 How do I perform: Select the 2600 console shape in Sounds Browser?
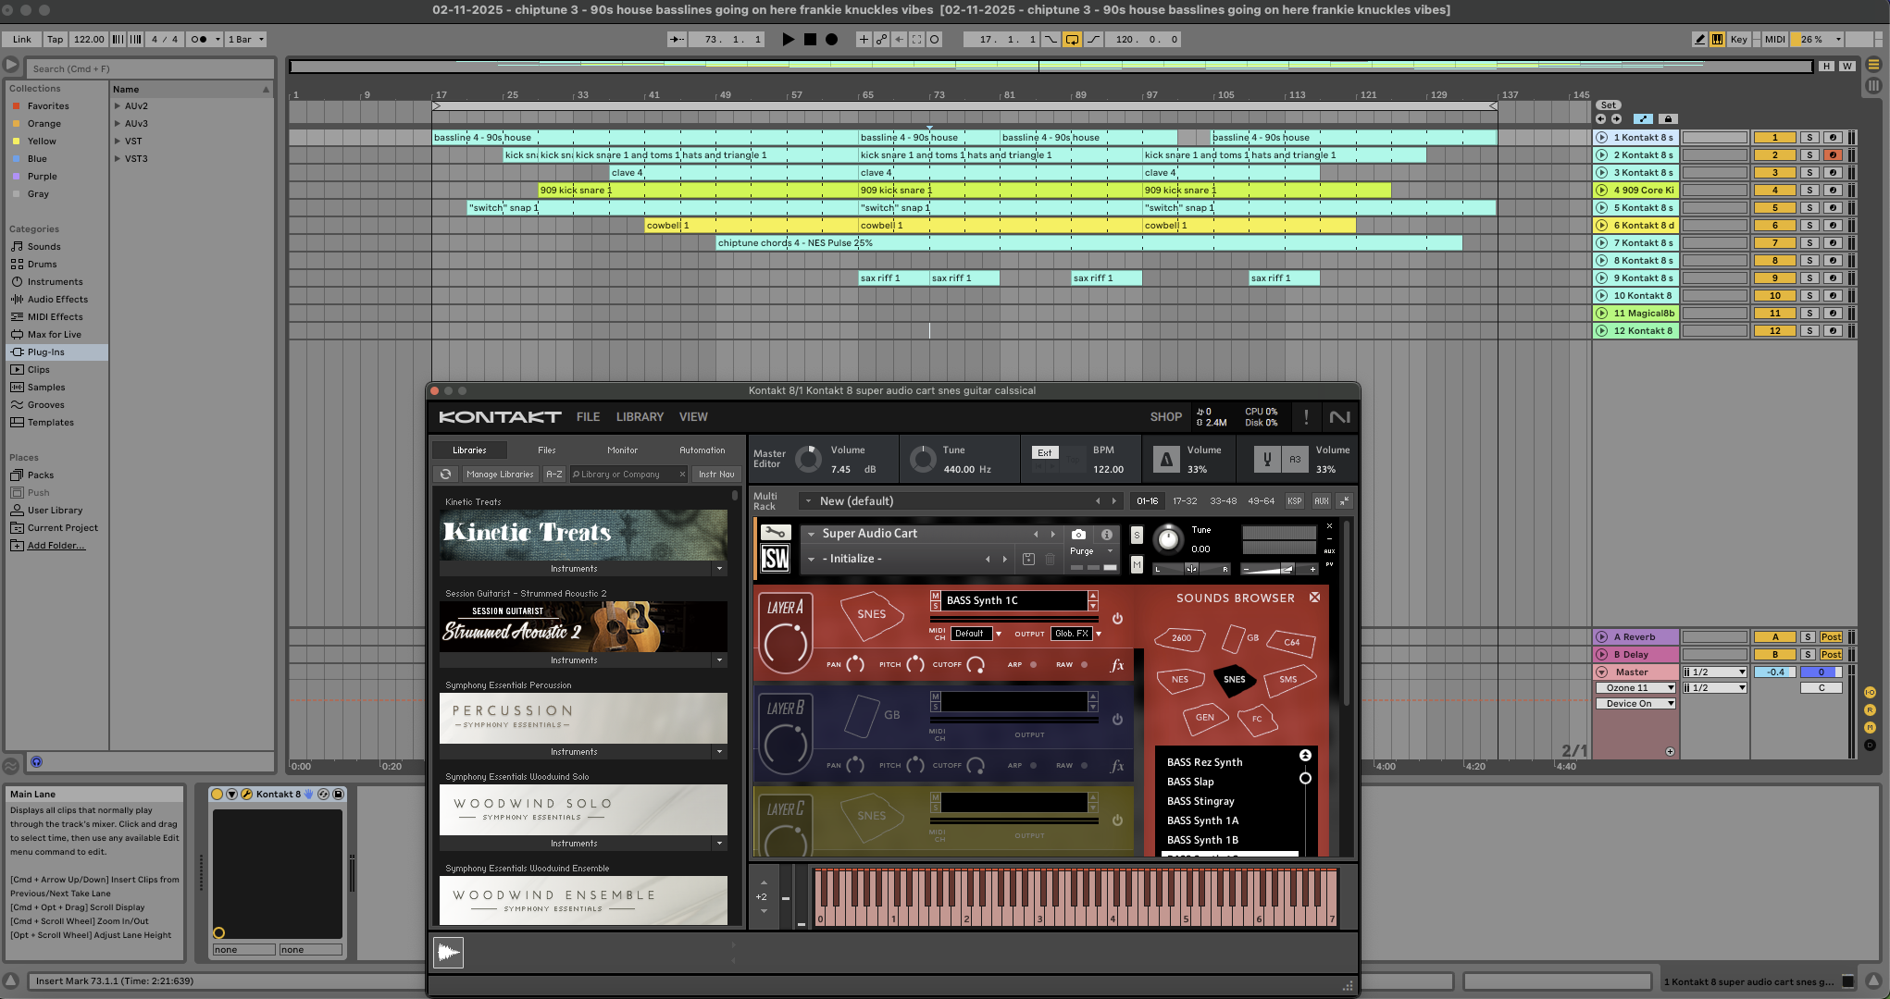pyautogui.click(x=1181, y=637)
